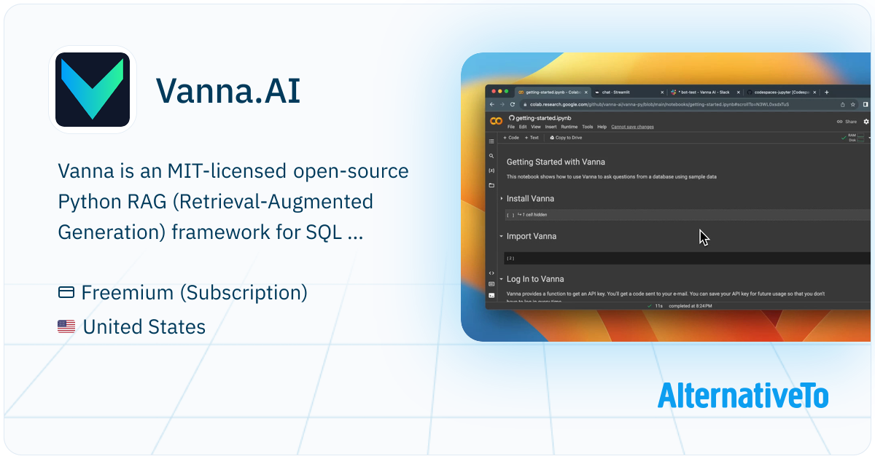Click the Colab screenshot thumbnail

pyautogui.click(x=666, y=196)
